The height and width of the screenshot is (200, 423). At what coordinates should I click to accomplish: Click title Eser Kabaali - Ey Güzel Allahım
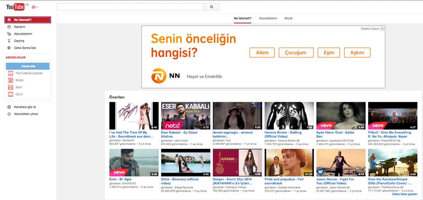coord(179,134)
